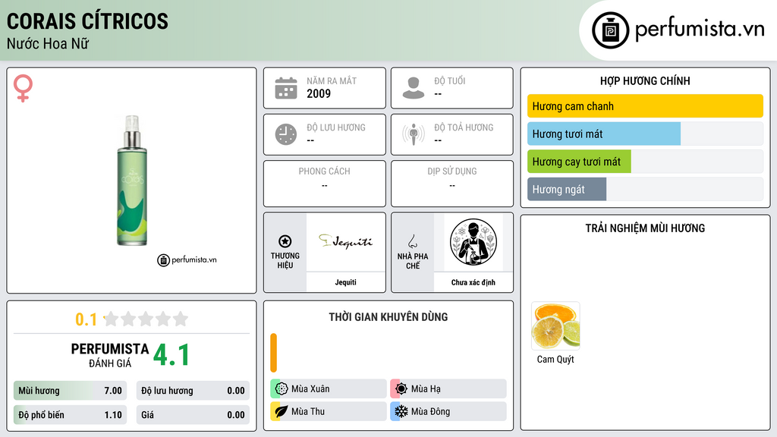Viewport: 777px width, 437px height.
Task: Click the pink female gender symbol
Action: [x=23, y=88]
